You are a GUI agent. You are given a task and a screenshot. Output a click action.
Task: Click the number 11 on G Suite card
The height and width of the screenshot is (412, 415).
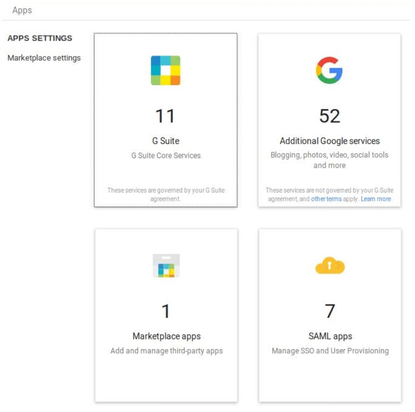pos(165,116)
